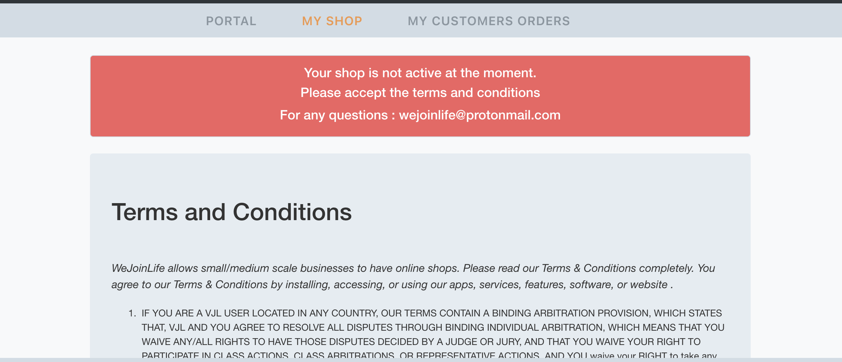Click the Terms and Conditions heading
The width and height of the screenshot is (842, 362).
232,212
